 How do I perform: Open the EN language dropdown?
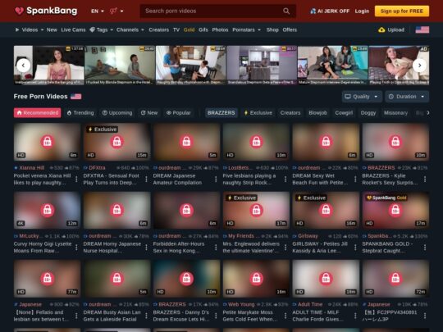[x=98, y=11]
